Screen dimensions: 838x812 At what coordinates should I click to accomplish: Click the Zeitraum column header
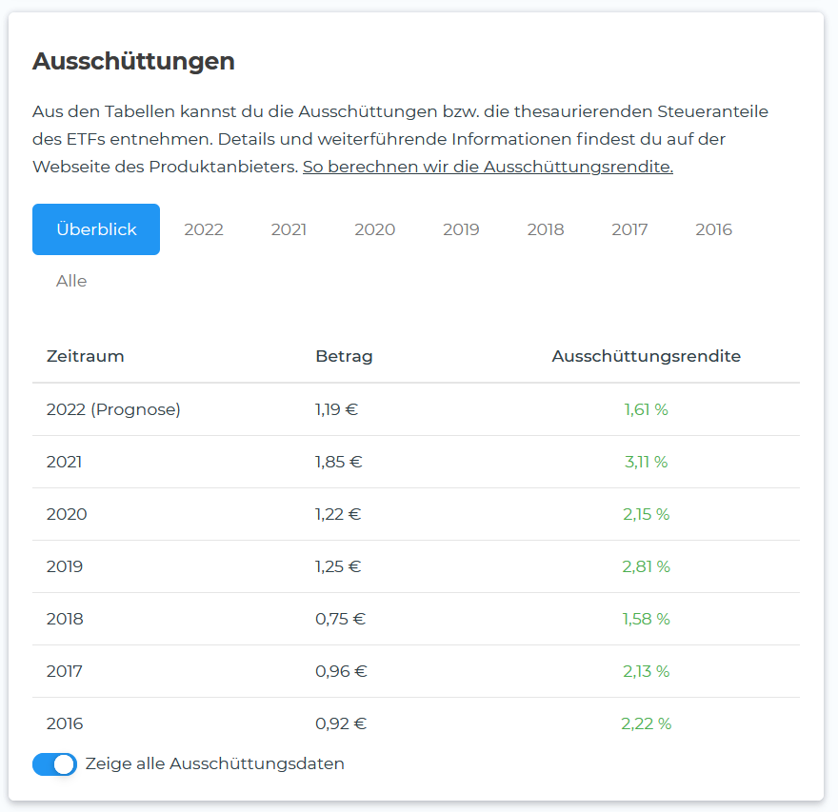[x=85, y=357]
